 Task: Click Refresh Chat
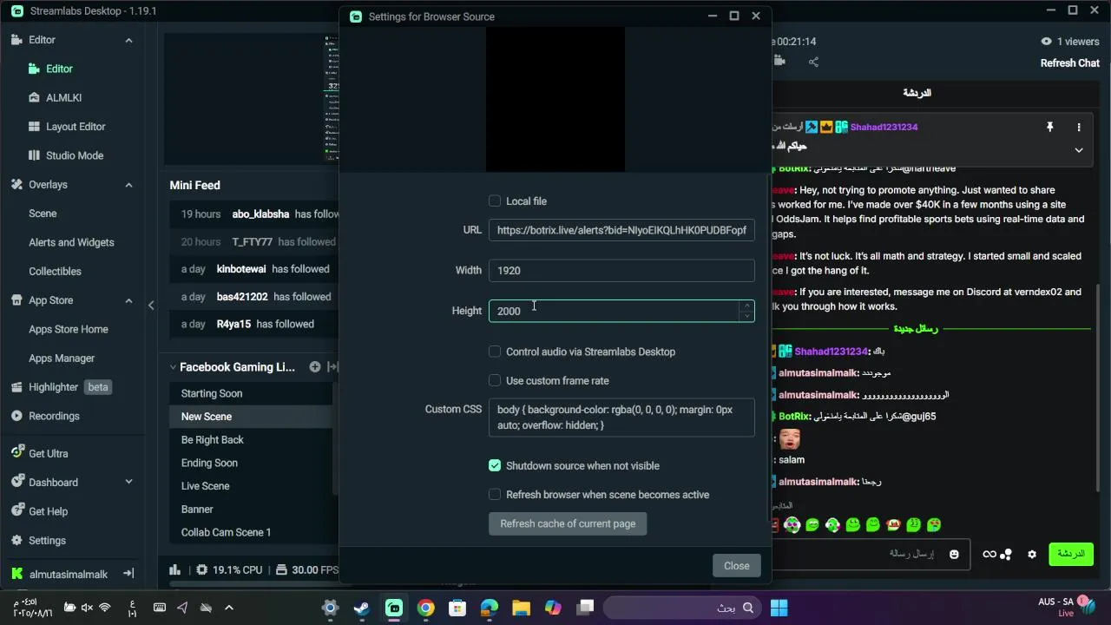click(x=1070, y=63)
